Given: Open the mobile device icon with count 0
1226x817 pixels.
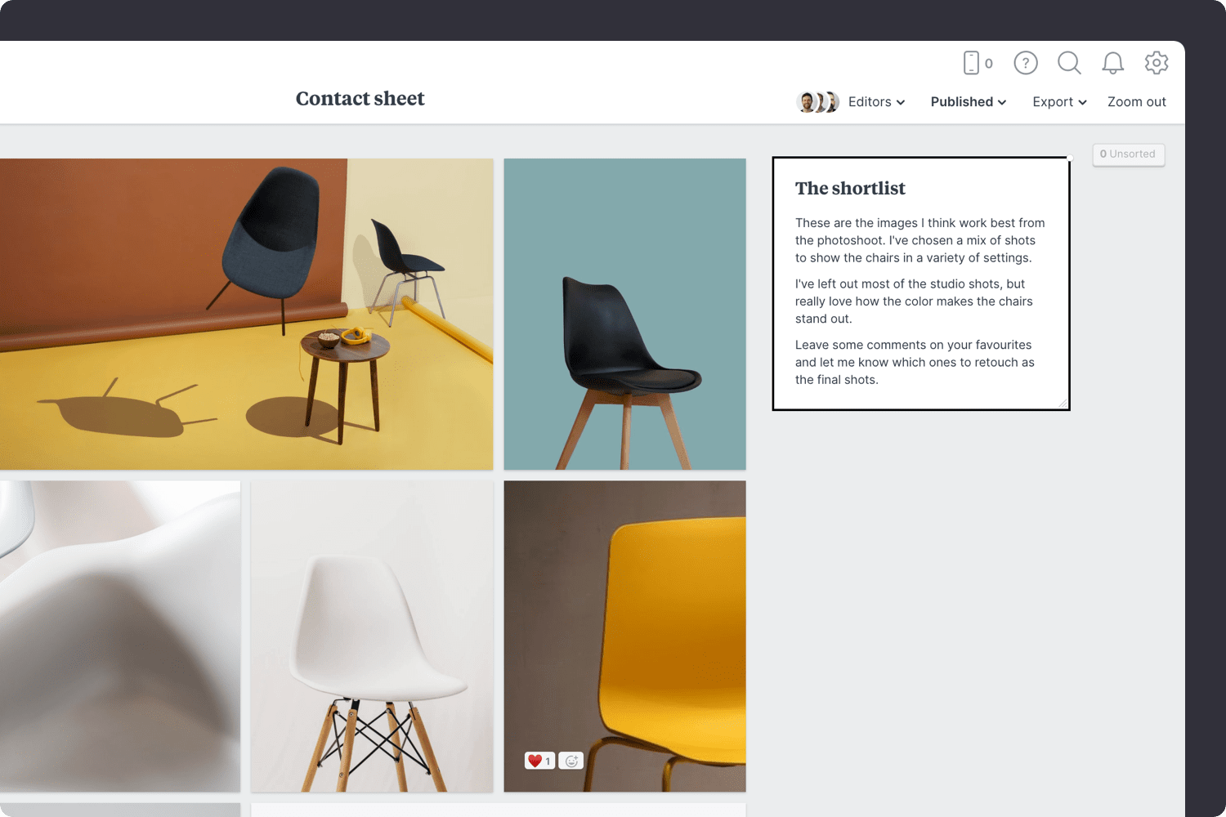Looking at the screenshot, I should [x=978, y=63].
